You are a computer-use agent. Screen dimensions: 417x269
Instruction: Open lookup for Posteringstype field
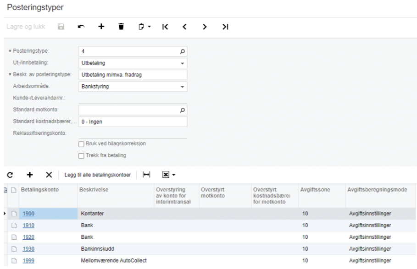(x=182, y=51)
